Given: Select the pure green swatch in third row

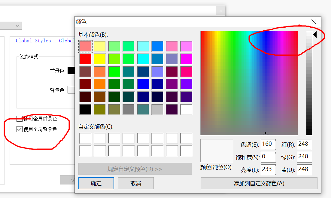Looking at the screenshot, I should pos(114,72).
